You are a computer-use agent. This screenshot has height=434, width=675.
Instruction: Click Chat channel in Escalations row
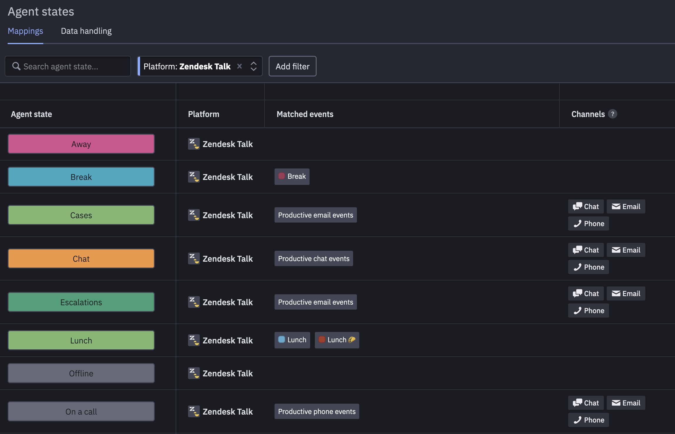click(586, 294)
